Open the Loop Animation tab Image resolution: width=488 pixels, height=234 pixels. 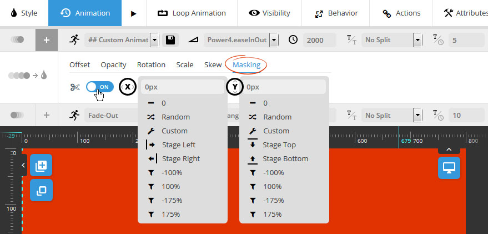(x=192, y=13)
